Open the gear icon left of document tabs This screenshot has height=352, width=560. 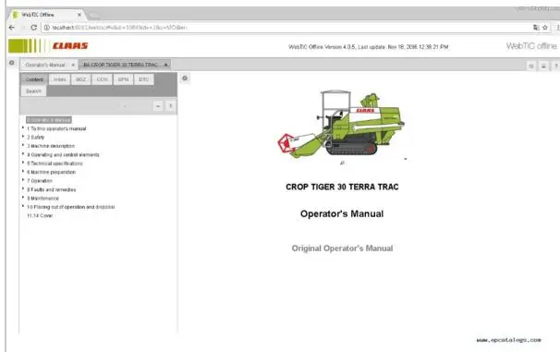11,63
